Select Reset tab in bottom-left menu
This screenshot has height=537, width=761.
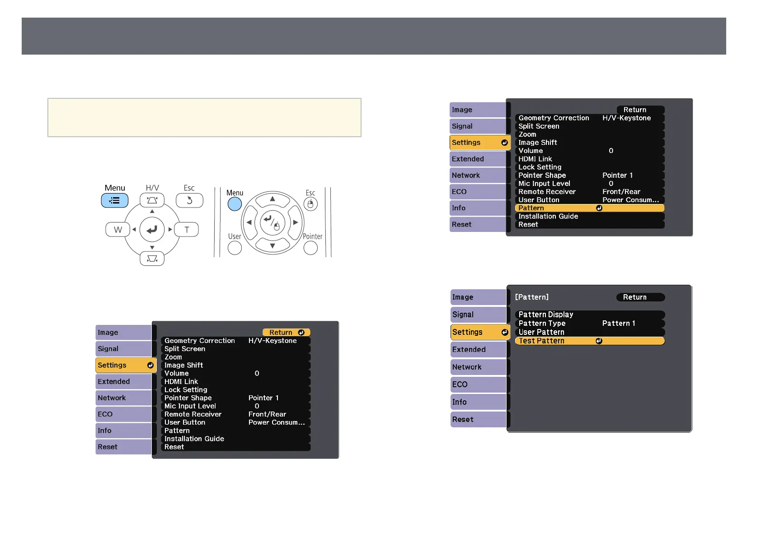[123, 447]
